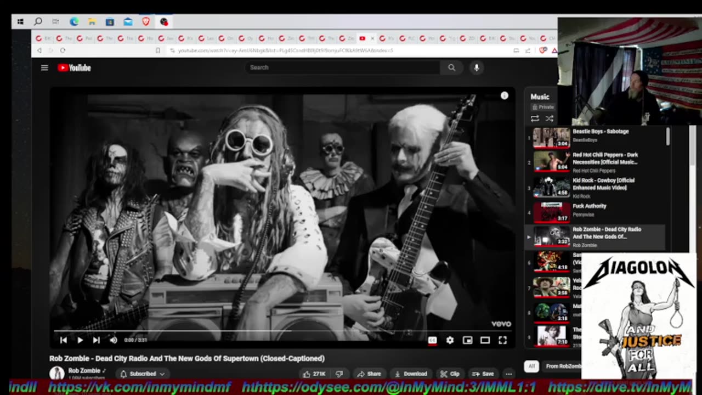The width and height of the screenshot is (702, 395).
Task: Play Red Hot Chili Peppers - Dark Necessities
Action: tap(595, 162)
